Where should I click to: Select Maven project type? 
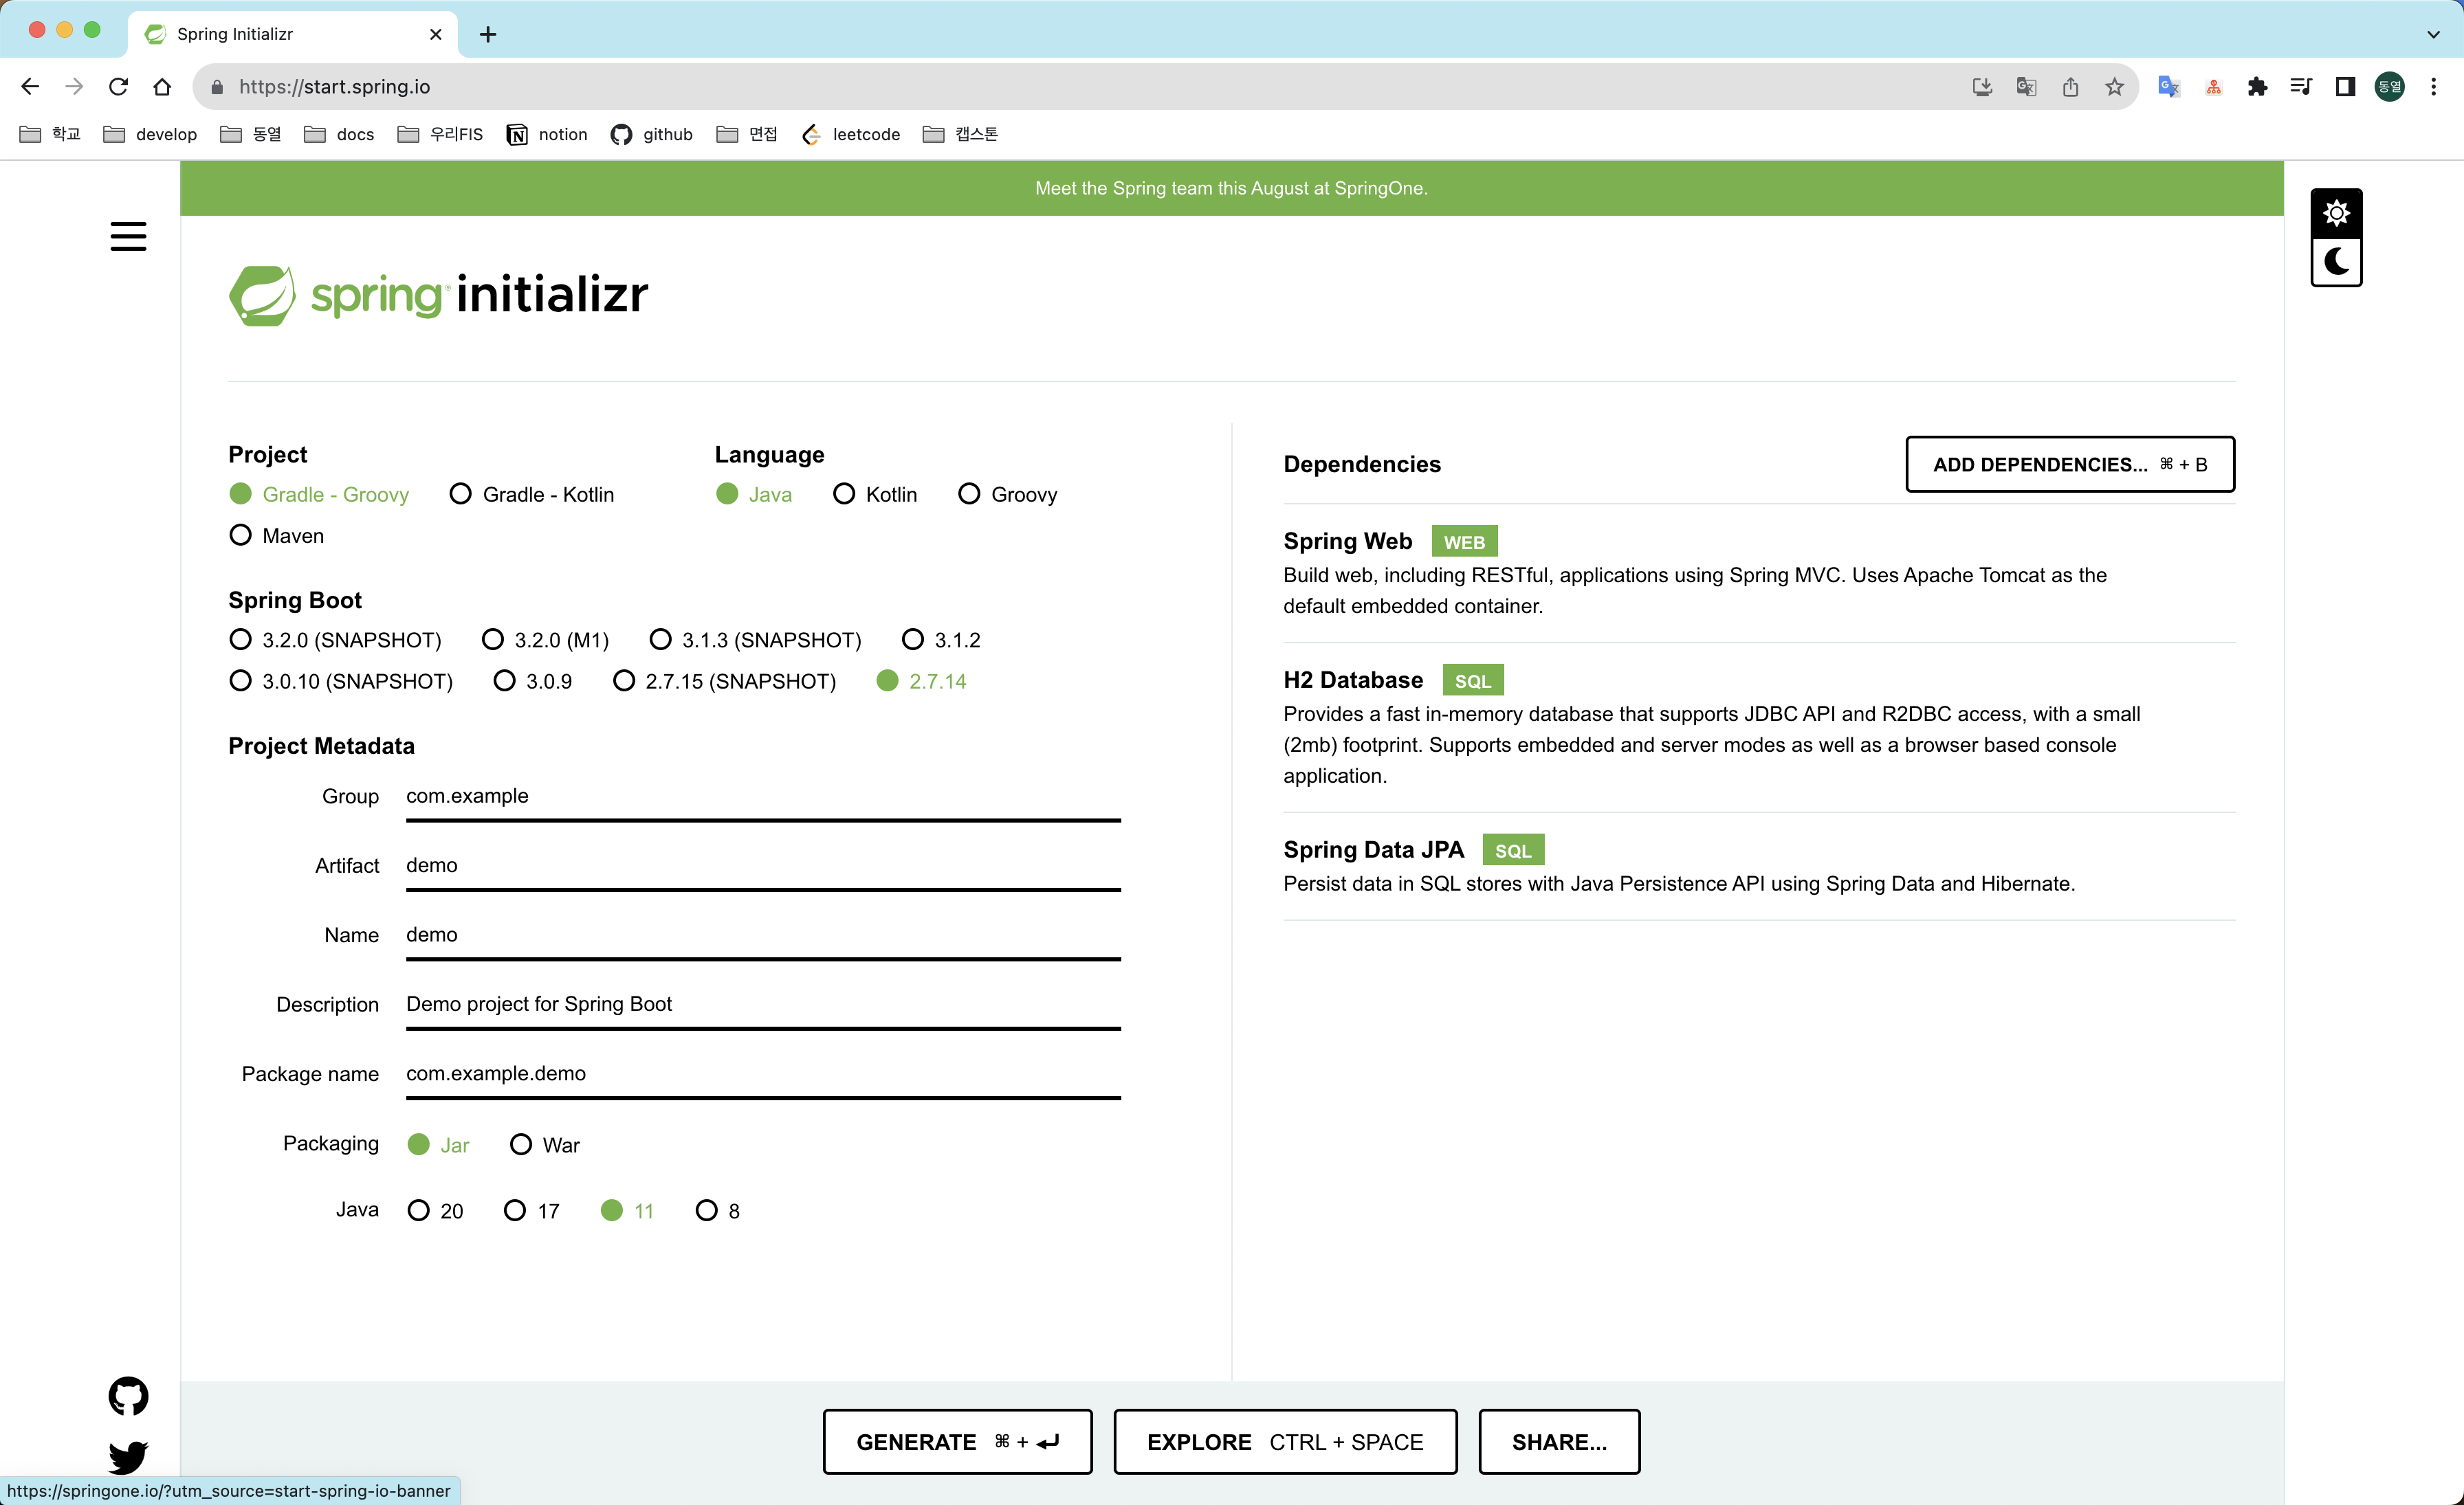[241, 535]
